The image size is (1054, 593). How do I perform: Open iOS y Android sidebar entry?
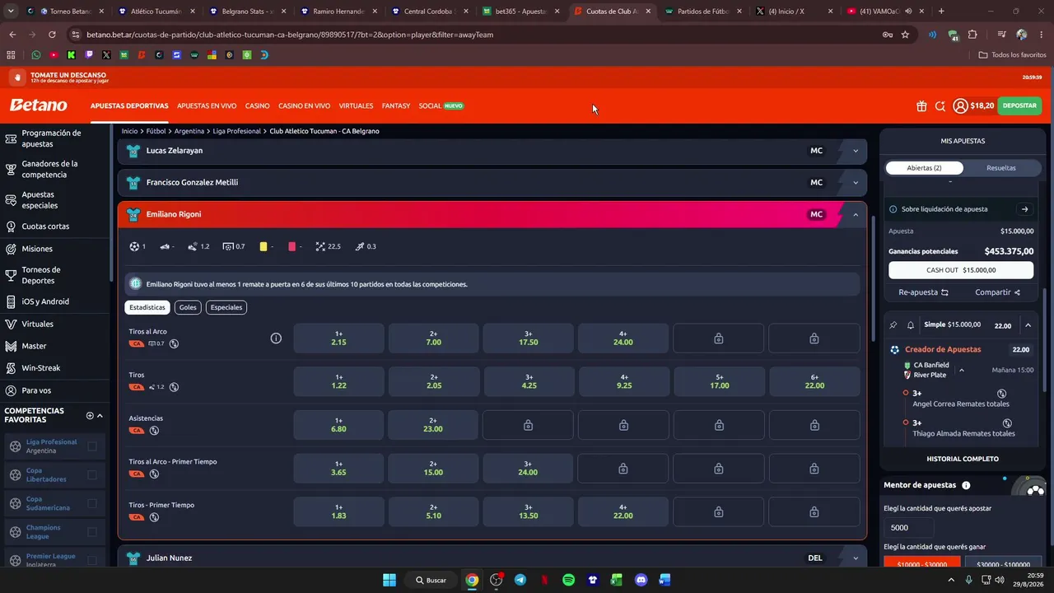coord(45,301)
